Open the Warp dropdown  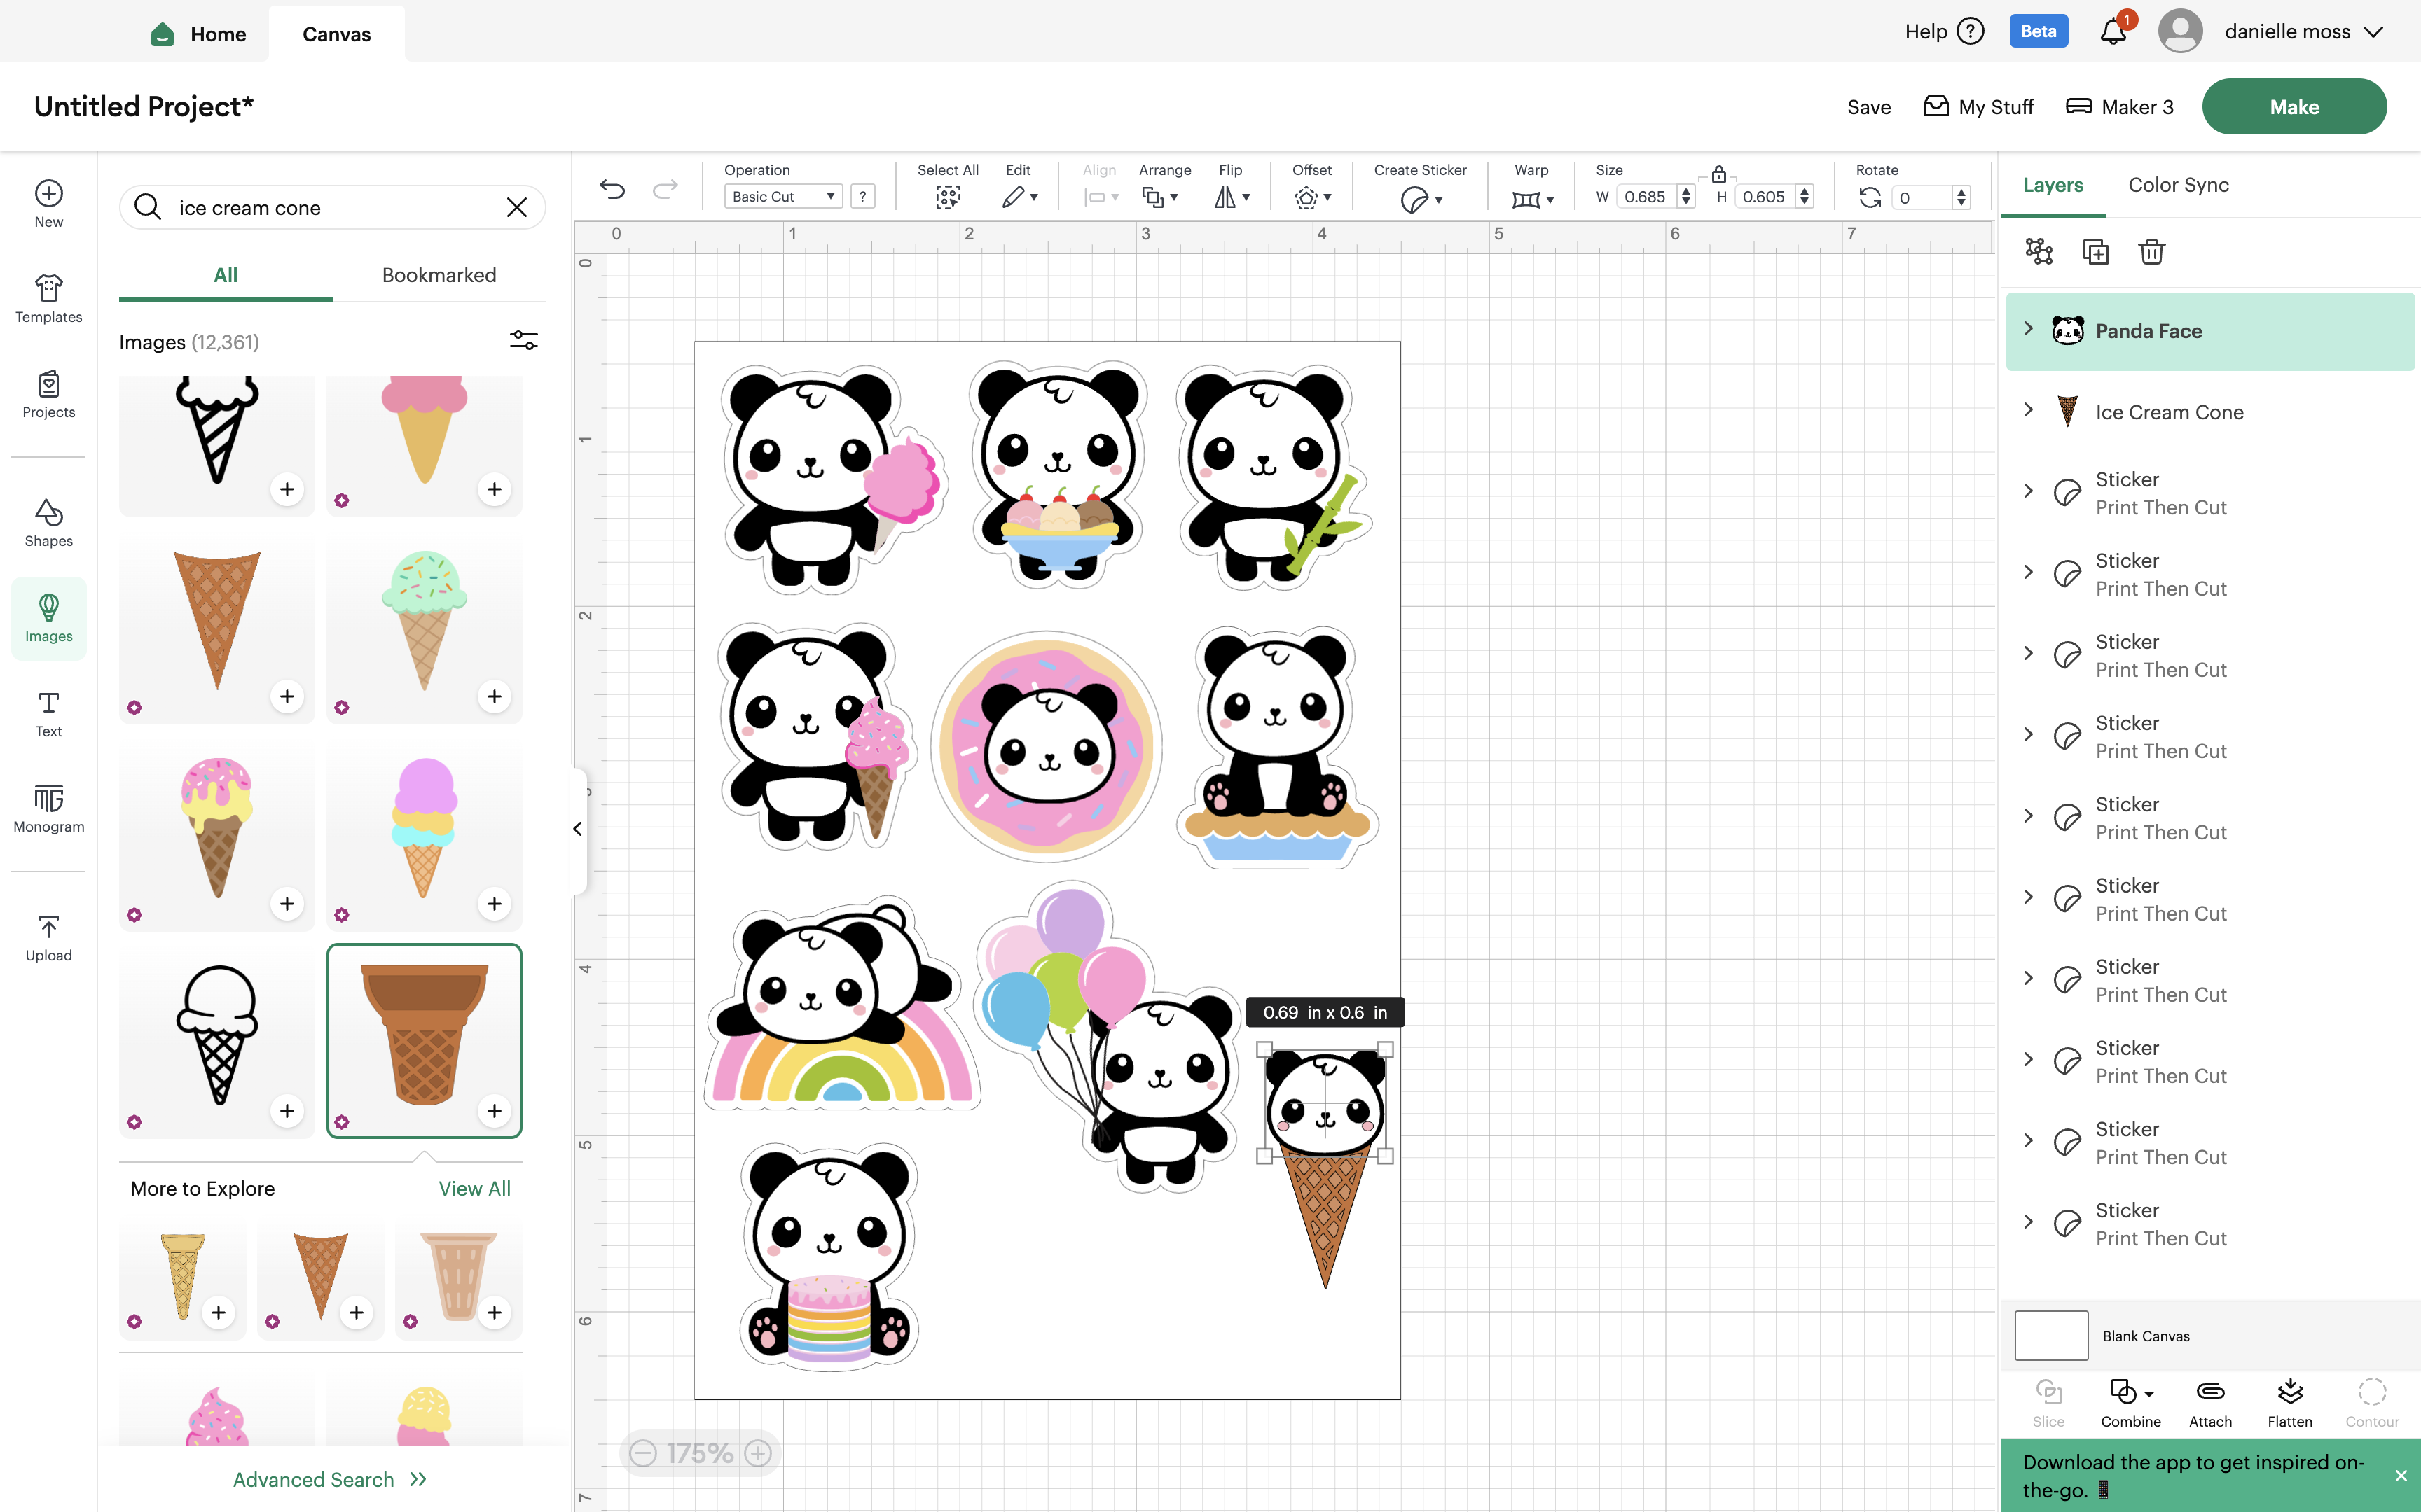coord(1533,199)
